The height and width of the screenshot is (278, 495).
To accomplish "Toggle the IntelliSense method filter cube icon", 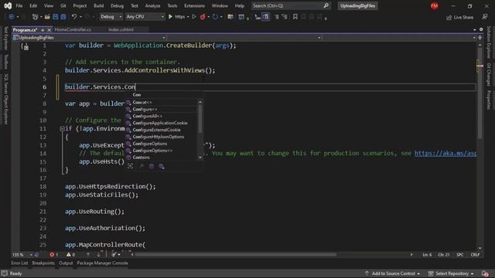I will [152, 166].
